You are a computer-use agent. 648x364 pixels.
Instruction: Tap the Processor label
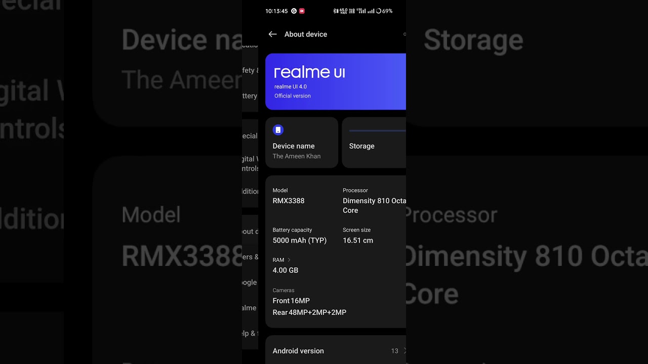pyautogui.click(x=355, y=190)
